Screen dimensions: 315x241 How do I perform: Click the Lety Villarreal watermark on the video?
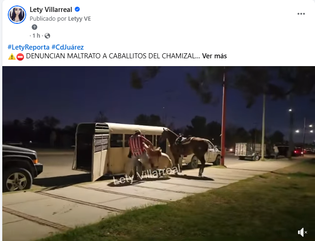(x=147, y=174)
